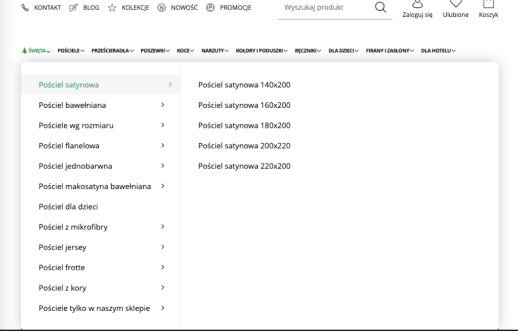Choose Pościel satynowa 160x200

[x=244, y=105]
